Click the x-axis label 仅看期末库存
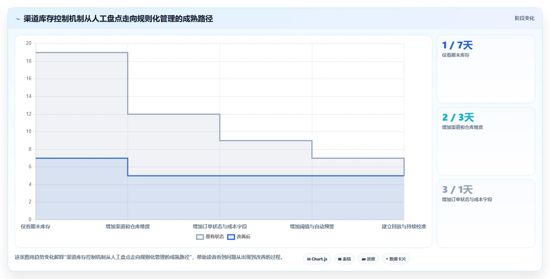 [x=36, y=226]
